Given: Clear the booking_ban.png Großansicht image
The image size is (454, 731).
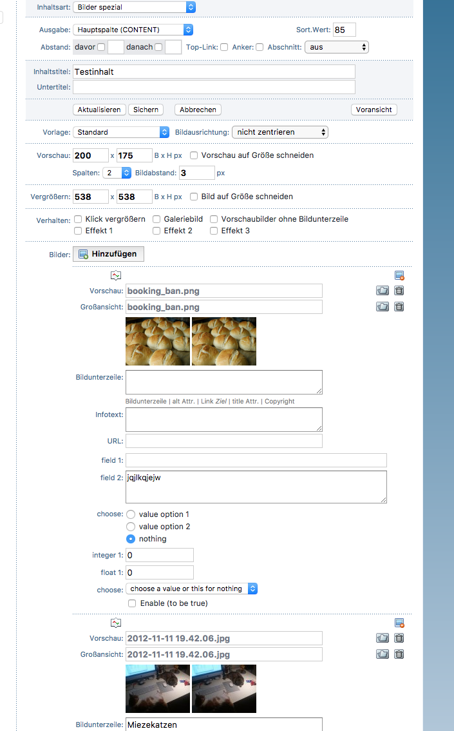Looking at the screenshot, I should pyautogui.click(x=399, y=307).
